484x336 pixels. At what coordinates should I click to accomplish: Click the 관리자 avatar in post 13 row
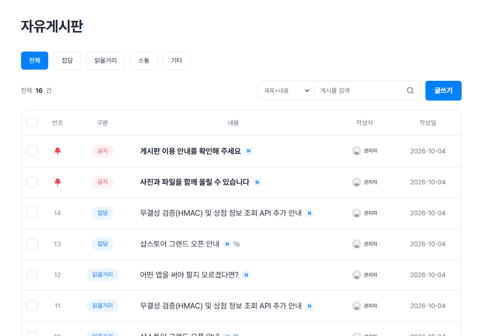(x=357, y=244)
